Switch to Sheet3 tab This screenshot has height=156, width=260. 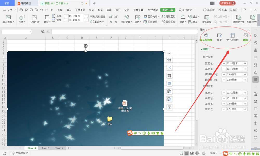point(59,148)
